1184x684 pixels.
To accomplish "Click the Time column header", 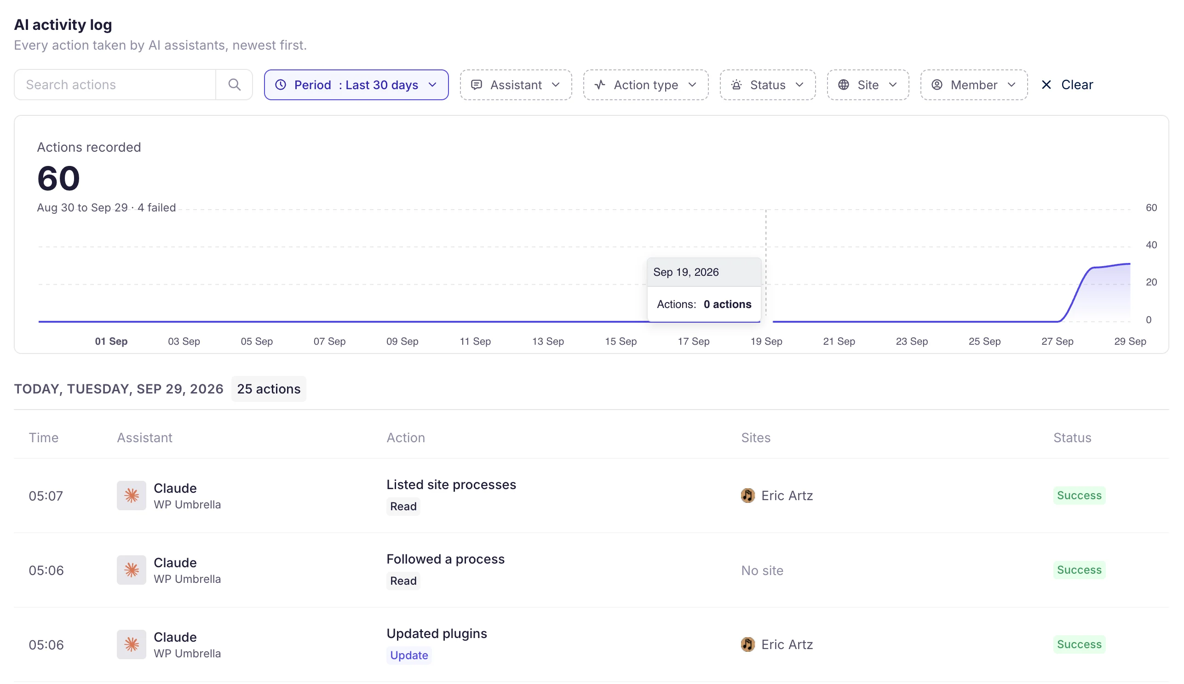I will point(44,438).
